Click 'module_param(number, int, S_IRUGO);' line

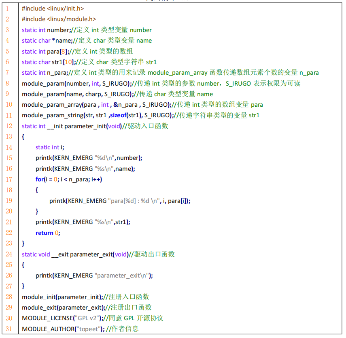77,84
